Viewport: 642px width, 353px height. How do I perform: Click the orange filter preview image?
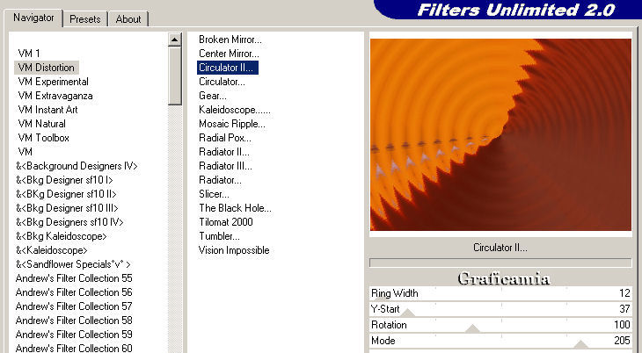[500, 134]
